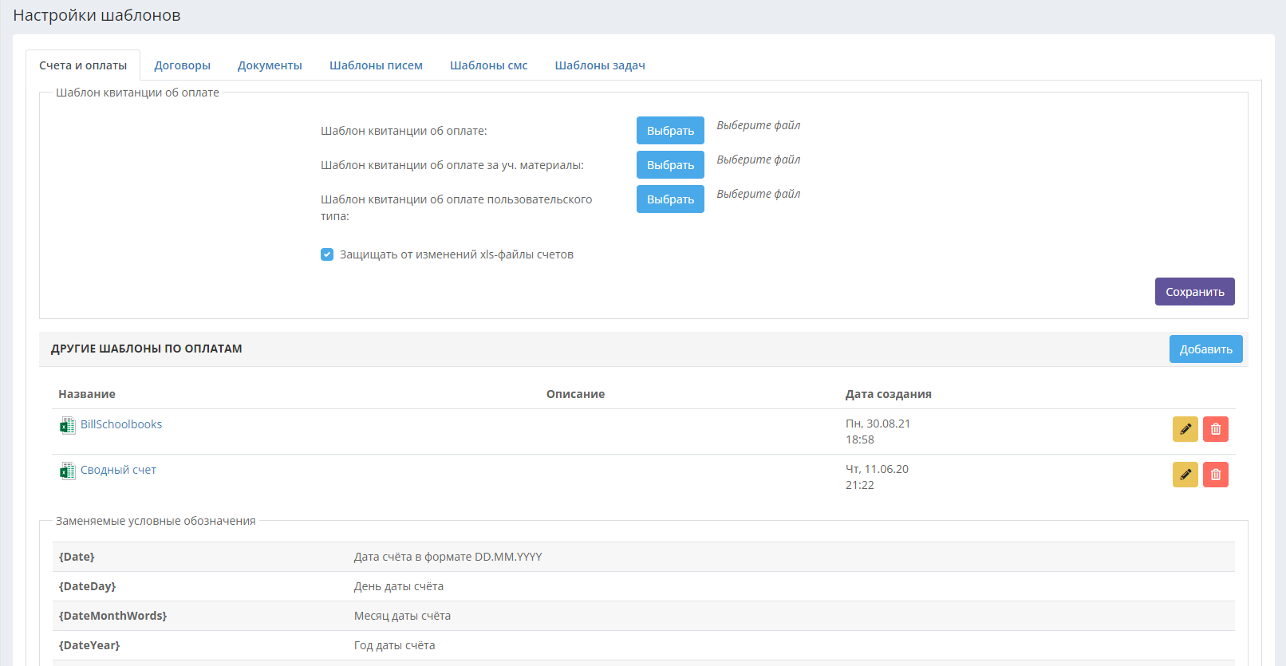Open the BillSchoolbooks template link
The width and height of the screenshot is (1286, 666).
click(x=121, y=424)
